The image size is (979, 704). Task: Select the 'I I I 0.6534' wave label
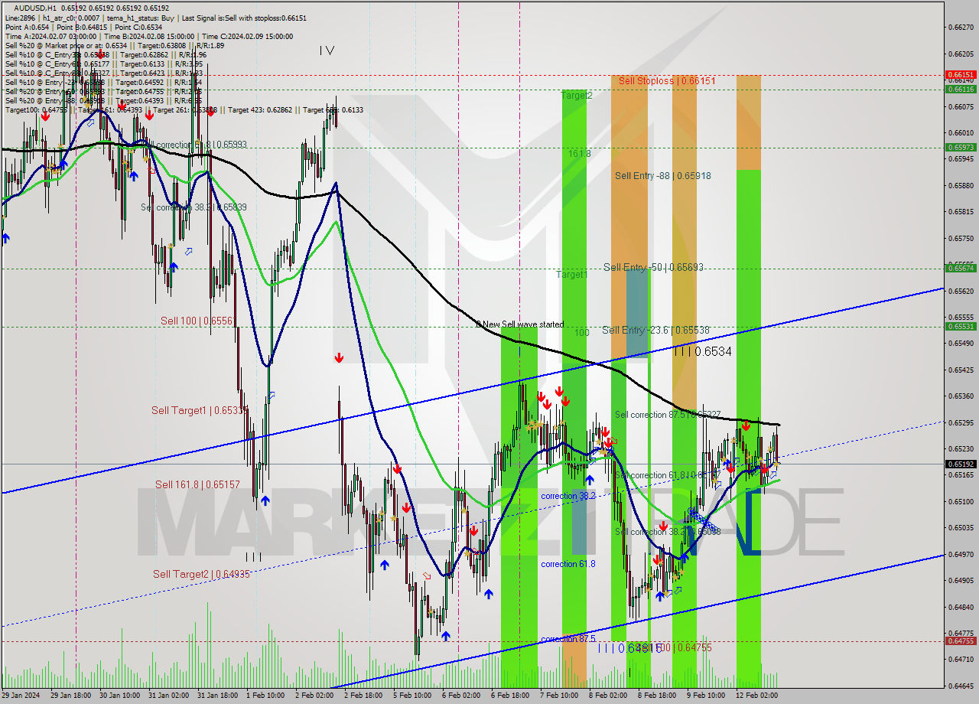coord(702,351)
